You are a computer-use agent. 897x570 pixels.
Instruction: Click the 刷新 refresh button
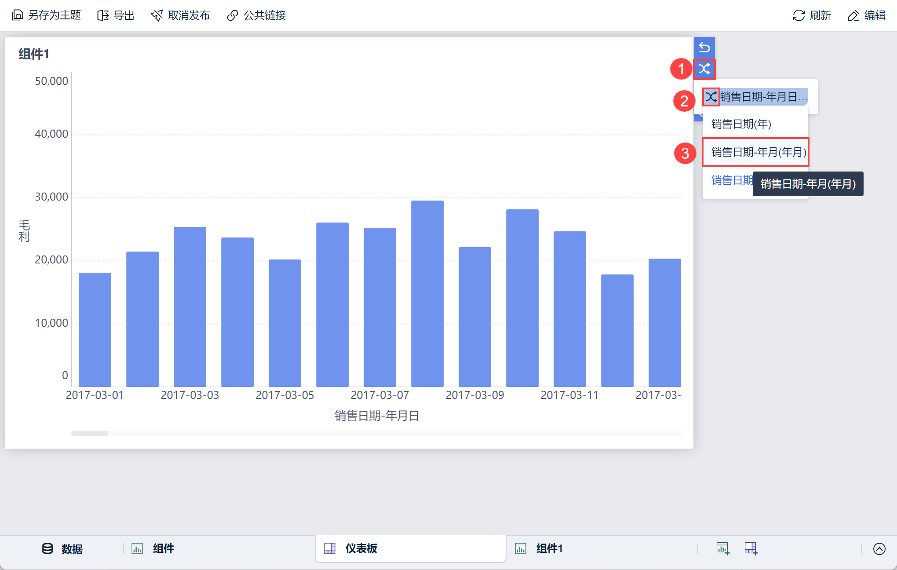click(812, 15)
